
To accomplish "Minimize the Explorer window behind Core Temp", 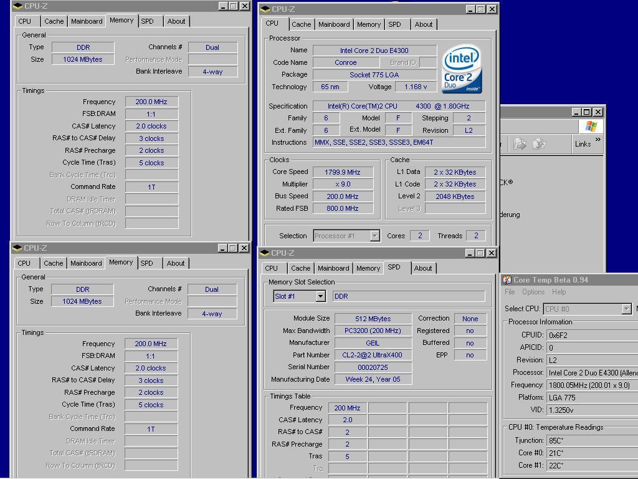I will pos(576,112).
